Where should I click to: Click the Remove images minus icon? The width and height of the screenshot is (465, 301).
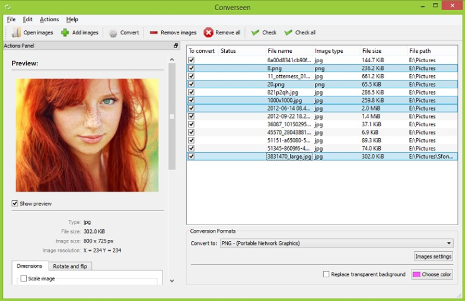click(x=154, y=33)
